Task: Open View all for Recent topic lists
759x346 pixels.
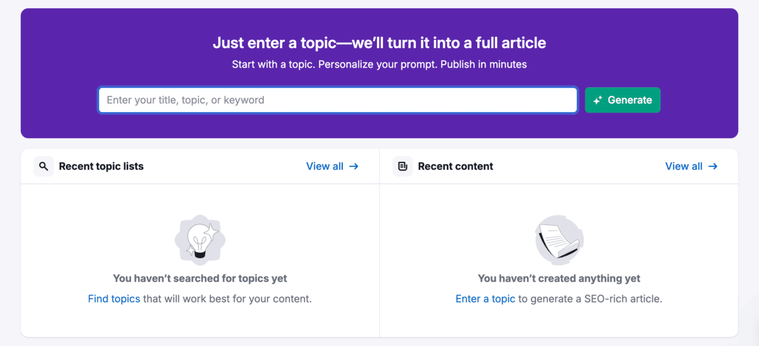Action: pyautogui.click(x=325, y=166)
